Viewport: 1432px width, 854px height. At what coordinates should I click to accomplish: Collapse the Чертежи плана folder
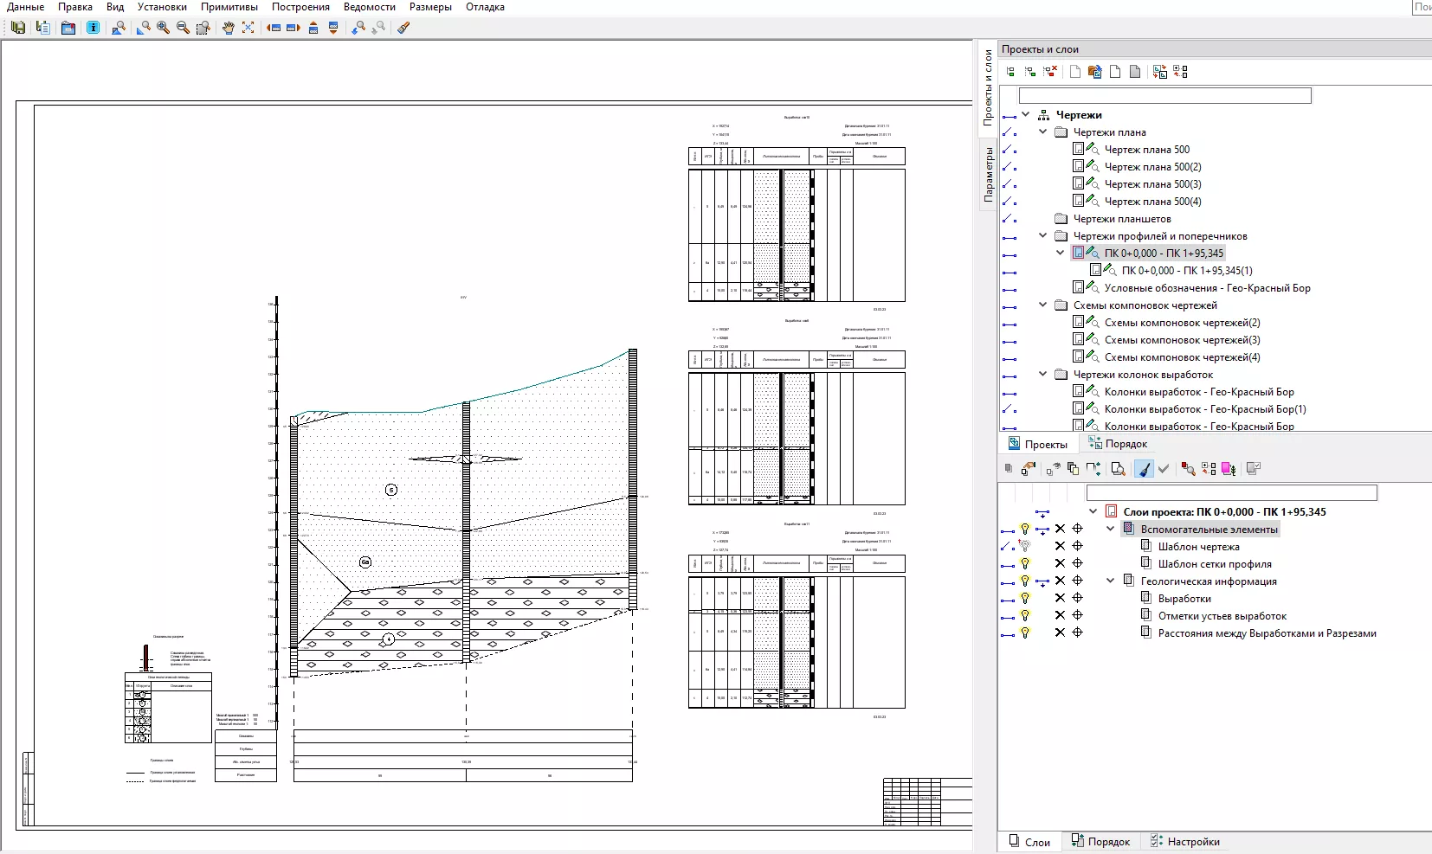point(1043,132)
